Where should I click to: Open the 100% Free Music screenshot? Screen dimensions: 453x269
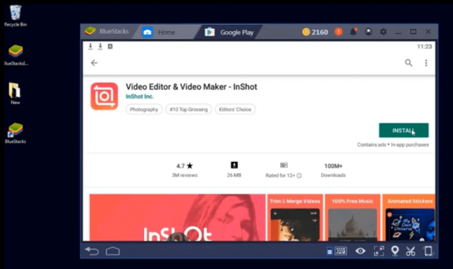tap(352, 217)
